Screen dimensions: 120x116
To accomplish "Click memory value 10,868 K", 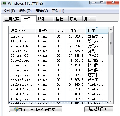I will click(x=76, y=36).
